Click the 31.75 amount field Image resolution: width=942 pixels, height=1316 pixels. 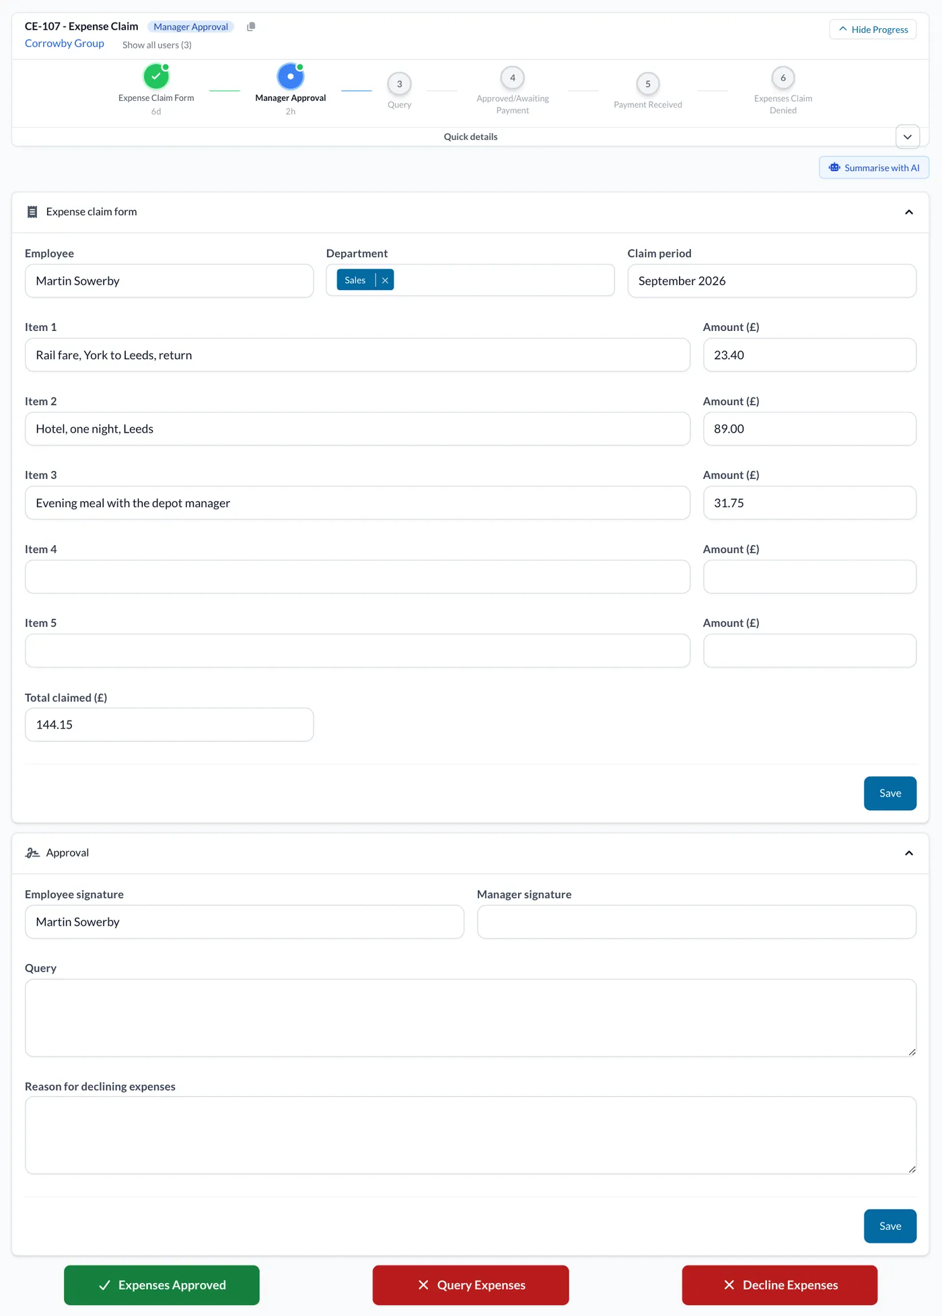click(x=809, y=503)
